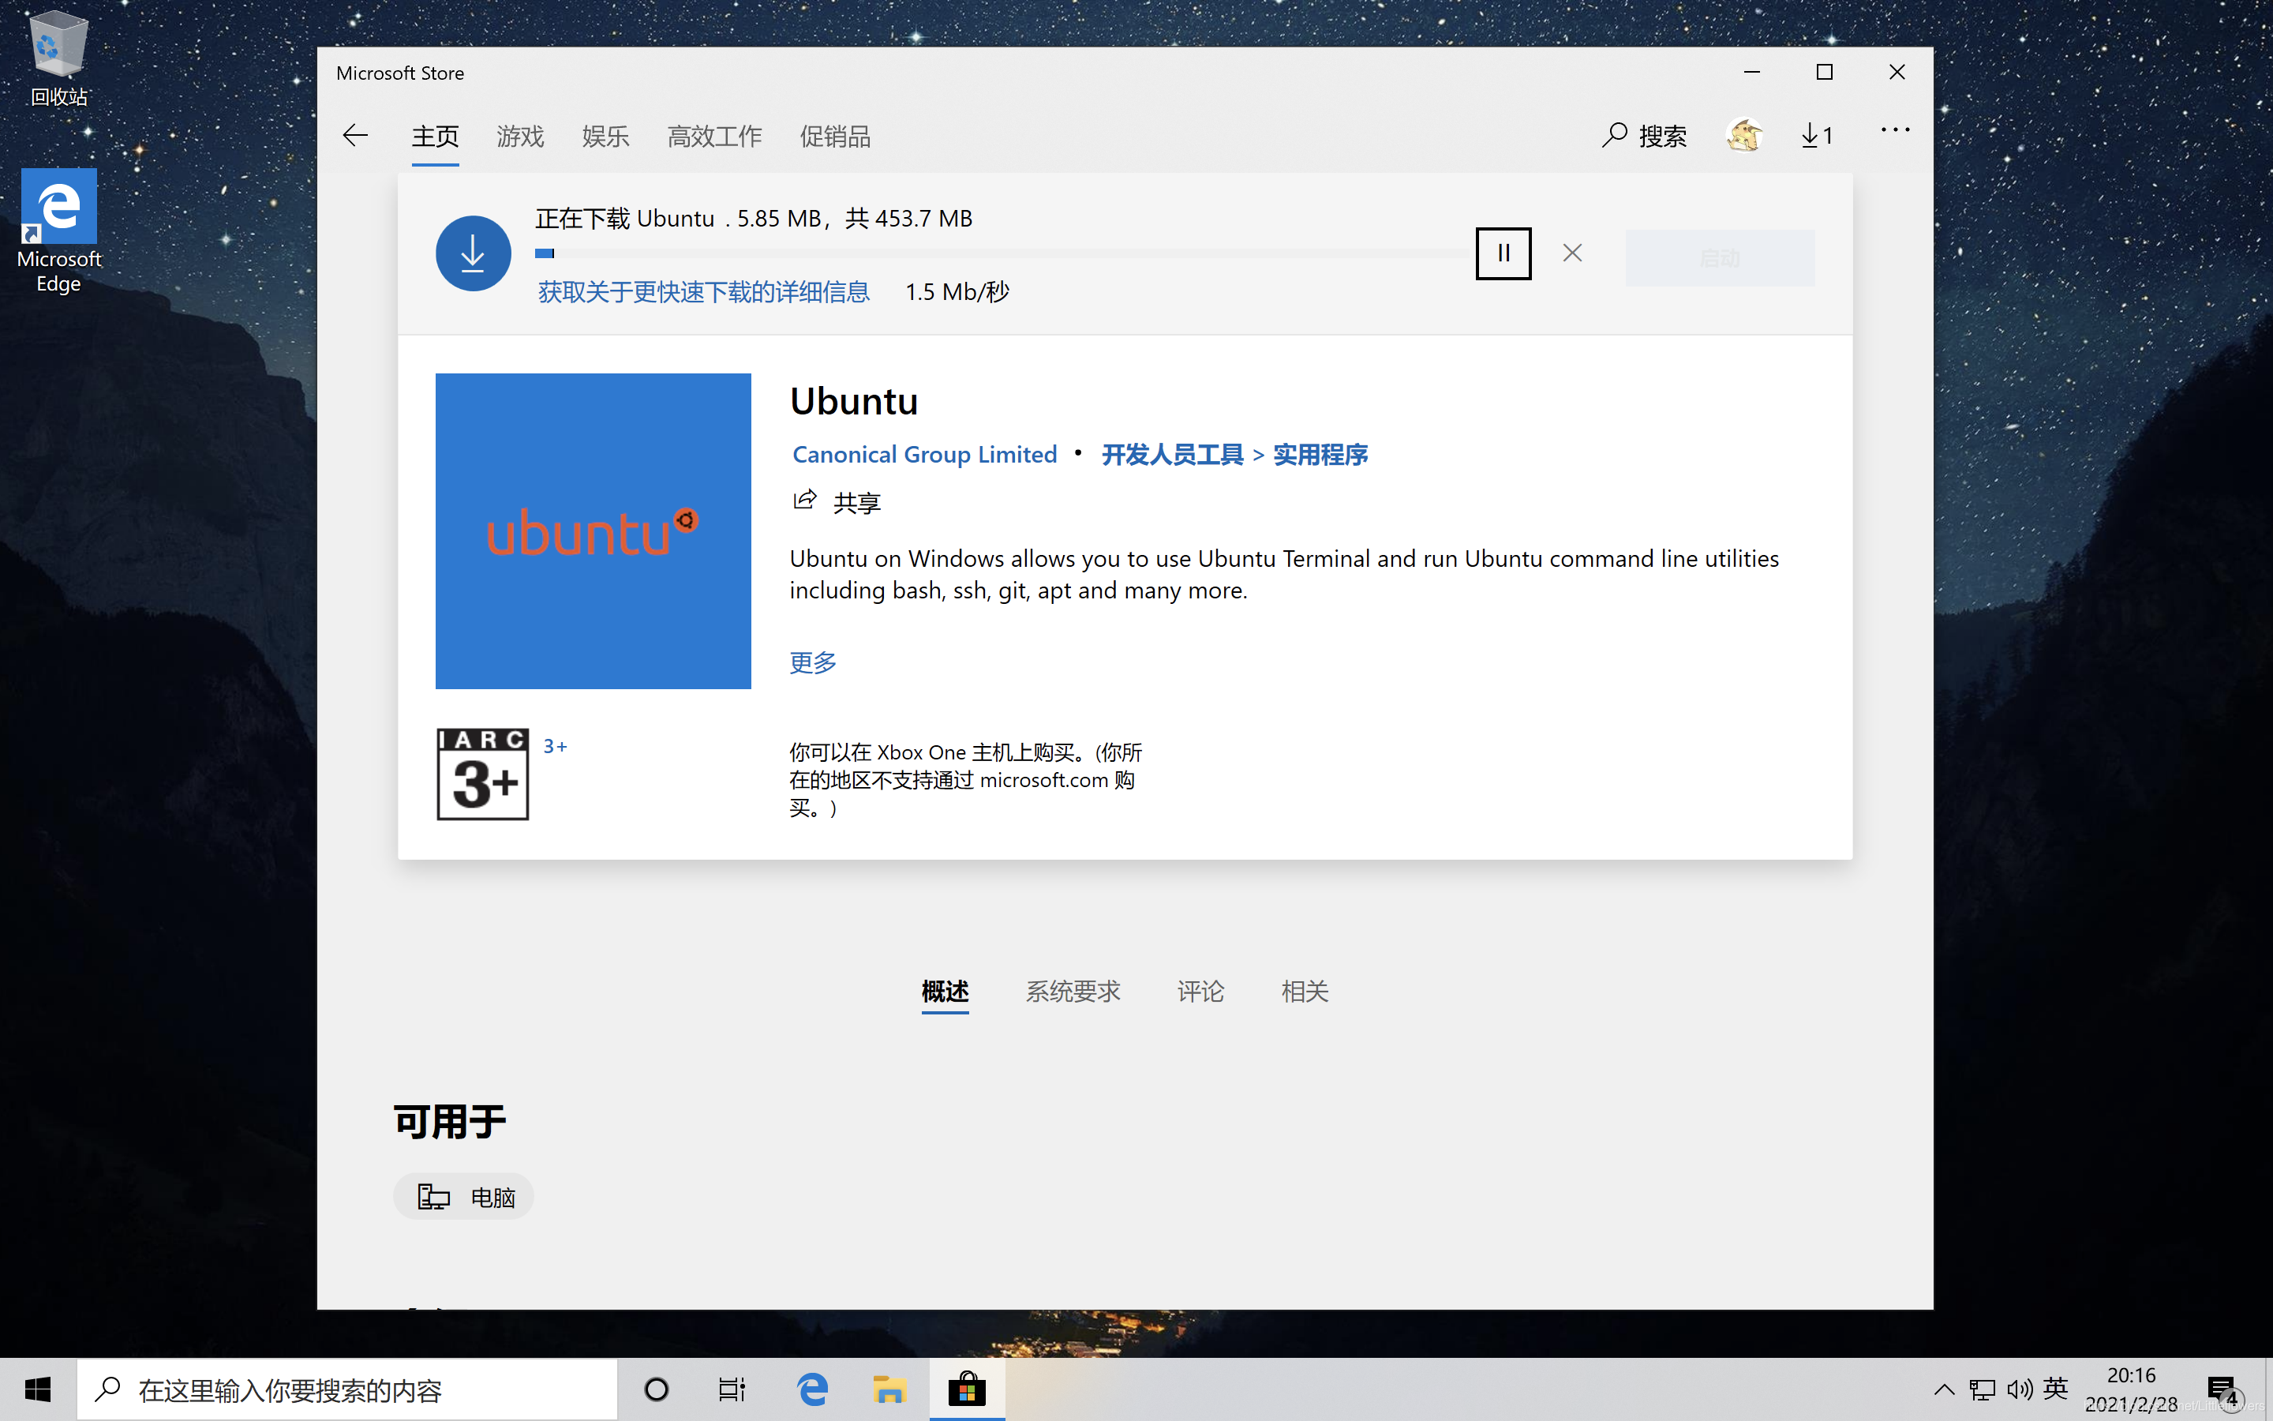2273x1421 pixels.
Task: Click the 搜索 search button
Action: pos(1645,135)
